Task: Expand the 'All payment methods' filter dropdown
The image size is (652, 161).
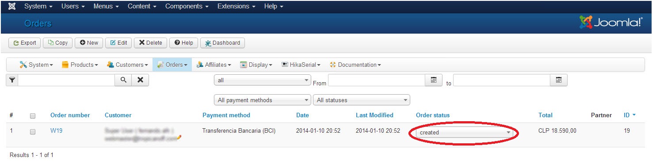Action: (x=262, y=100)
